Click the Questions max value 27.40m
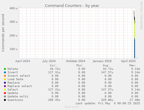The width and height of the screenshot is (144, 110). (135, 100)
